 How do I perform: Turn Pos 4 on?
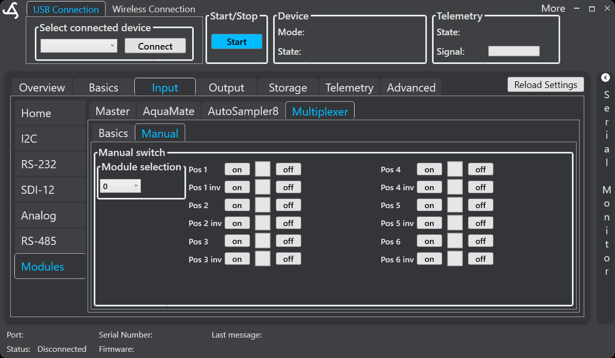[x=429, y=169]
